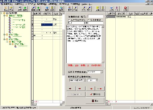Click the second red arrow button below the date field
This screenshot has width=153, height=110.
coord(81,89)
